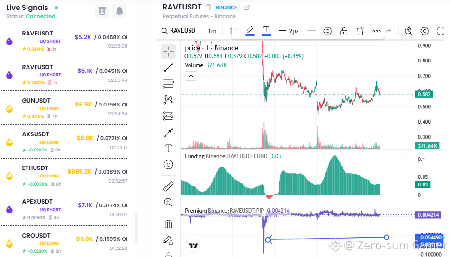Click the redo arrow
The width and height of the screenshot is (451, 257).
[x=388, y=31]
